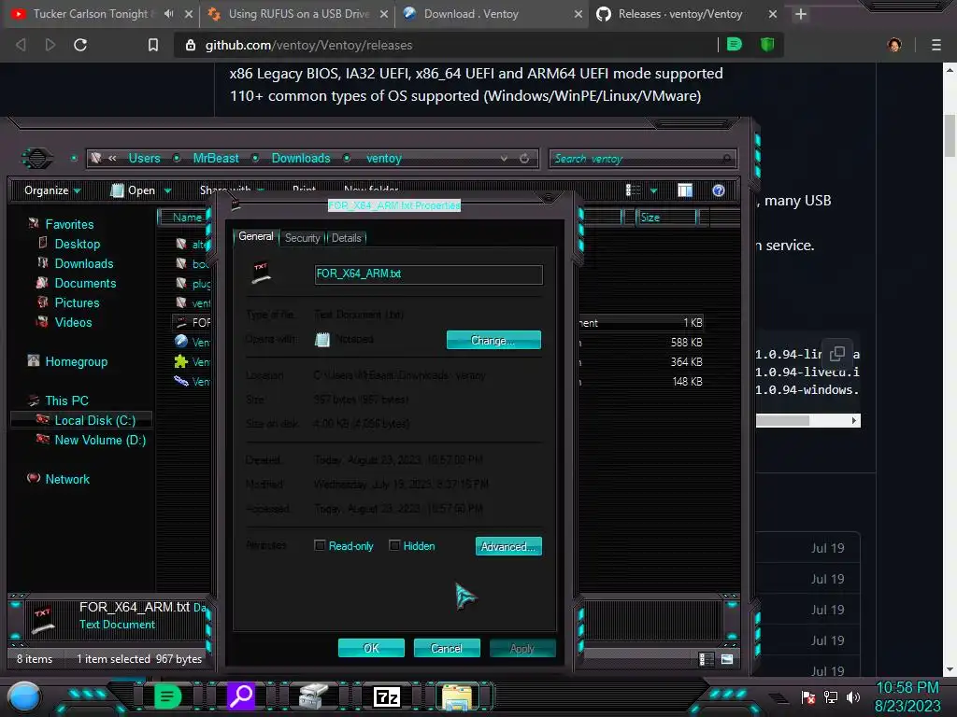Expand the address bar history dropdown

coord(504,159)
